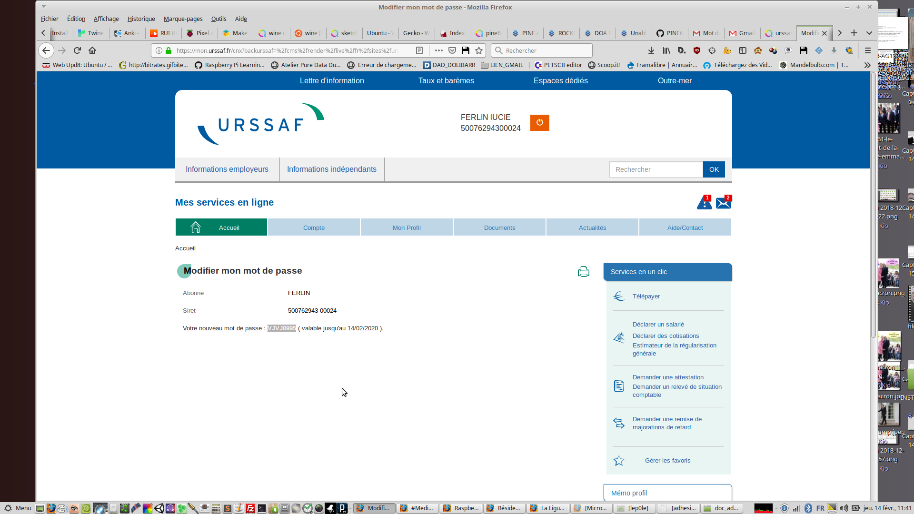The height and width of the screenshot is (514, 914).
Task: Bookmark this page with star icon
Action: (479, 50)
